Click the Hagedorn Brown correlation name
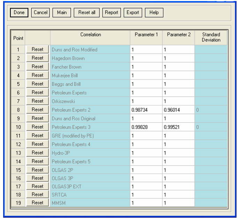This screenshot has height=218, width=238. [x=68, y=58]
